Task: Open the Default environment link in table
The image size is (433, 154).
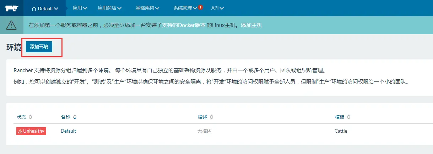Action: click(x=69, y=131)
